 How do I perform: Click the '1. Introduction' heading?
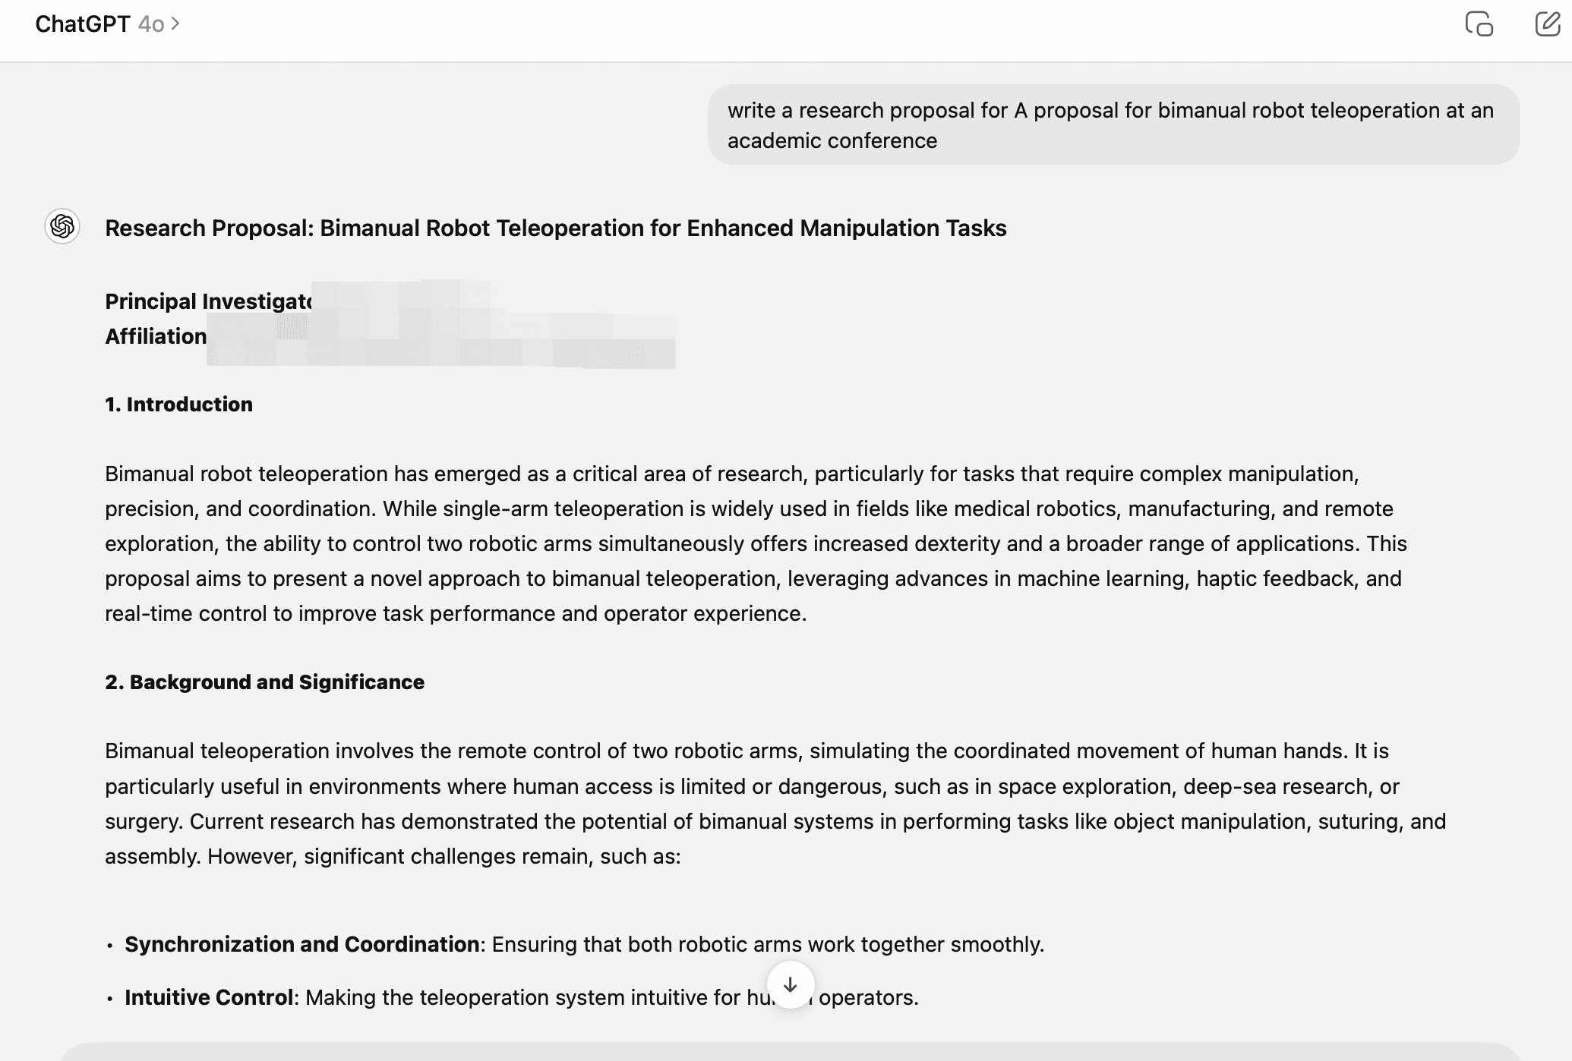(178, 405)
